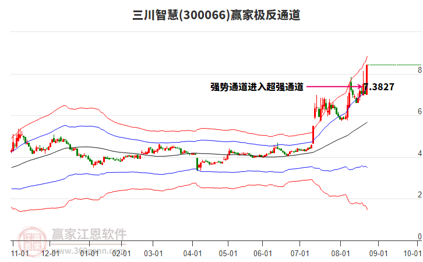Click the 08-01 date label

340,254
